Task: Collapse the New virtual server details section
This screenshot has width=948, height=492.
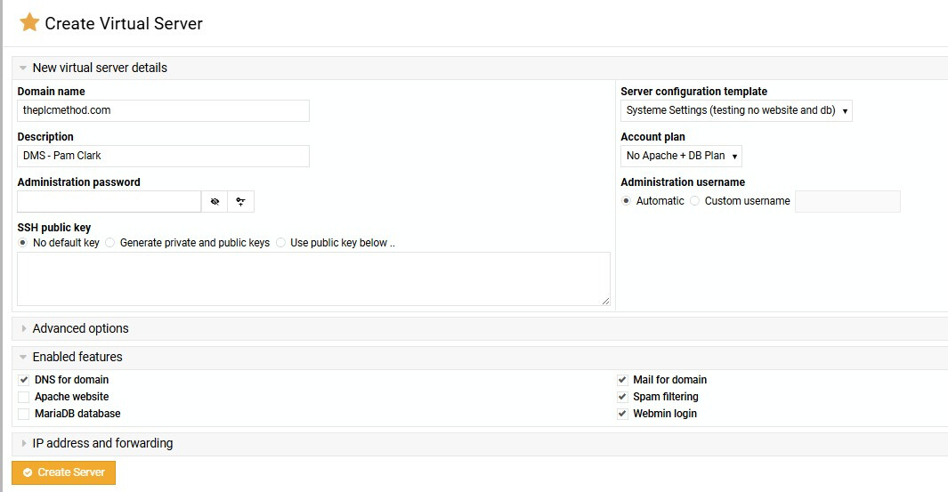Action: [x=100, y=68]
